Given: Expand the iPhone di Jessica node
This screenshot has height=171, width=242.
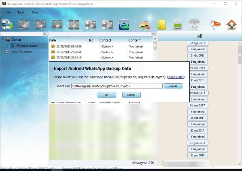Looking at the screenshot, I should (x=7, y=46).
